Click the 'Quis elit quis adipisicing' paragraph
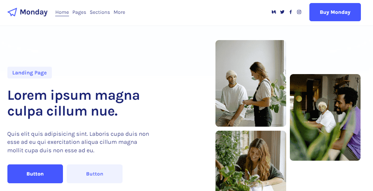Screen dimensions: 373x191 [x=78, y=142]
